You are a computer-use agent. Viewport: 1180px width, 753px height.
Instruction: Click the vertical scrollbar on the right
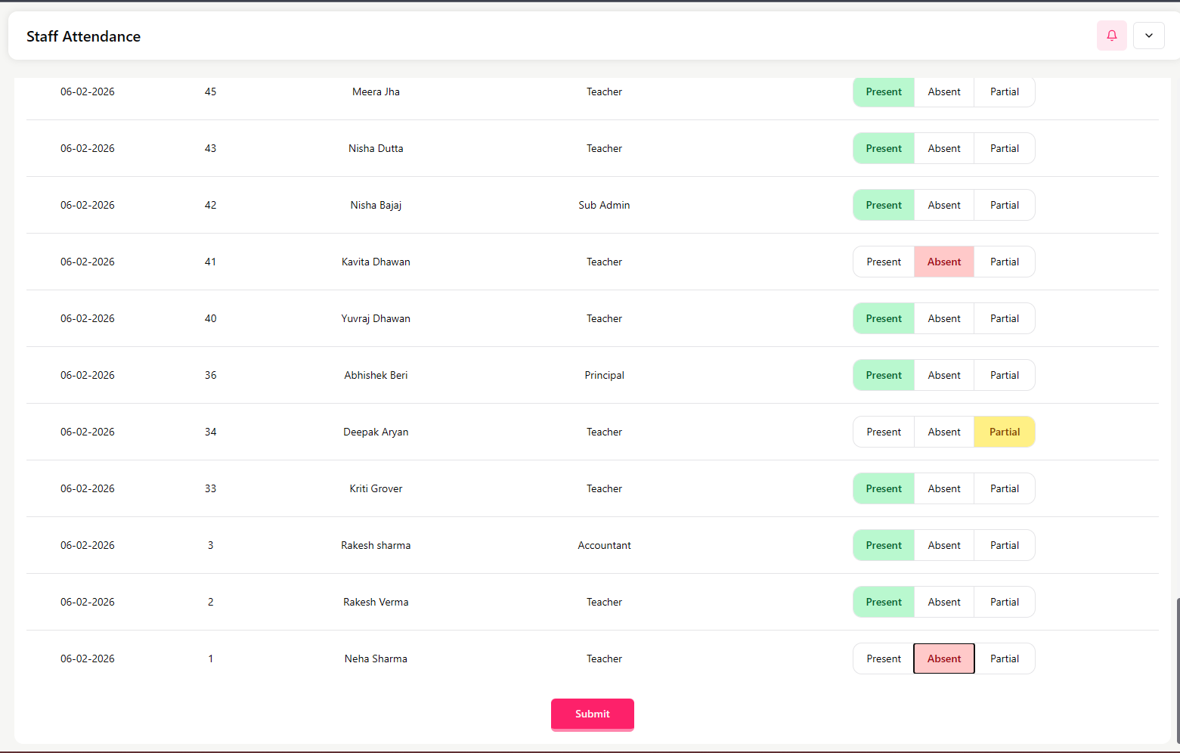[x=1177, y=665]
